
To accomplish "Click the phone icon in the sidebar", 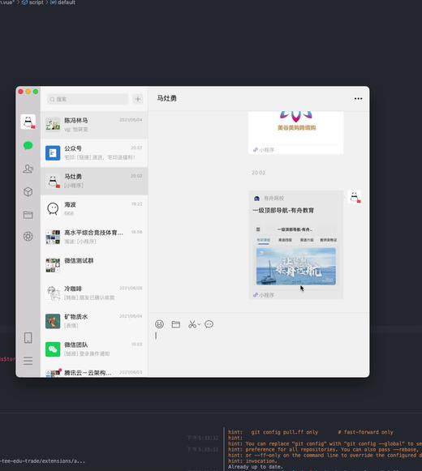I will click(x=28, y=337).
